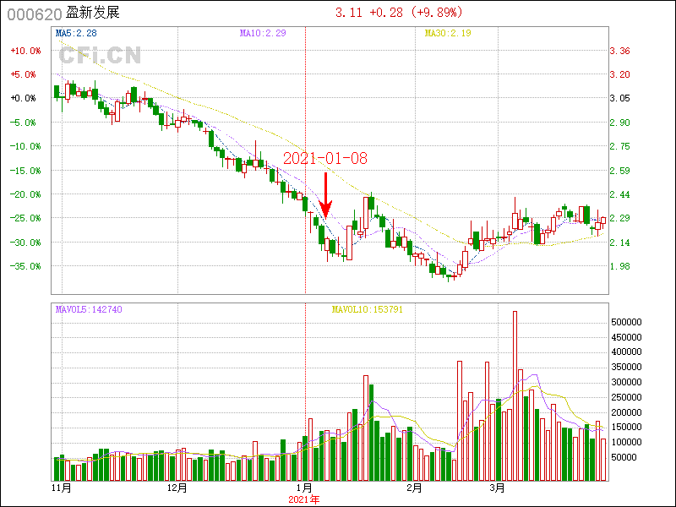The width and height of the screenshot is (676, 507).
Task: Click the 2021年 year label
Action: (304, 499)
